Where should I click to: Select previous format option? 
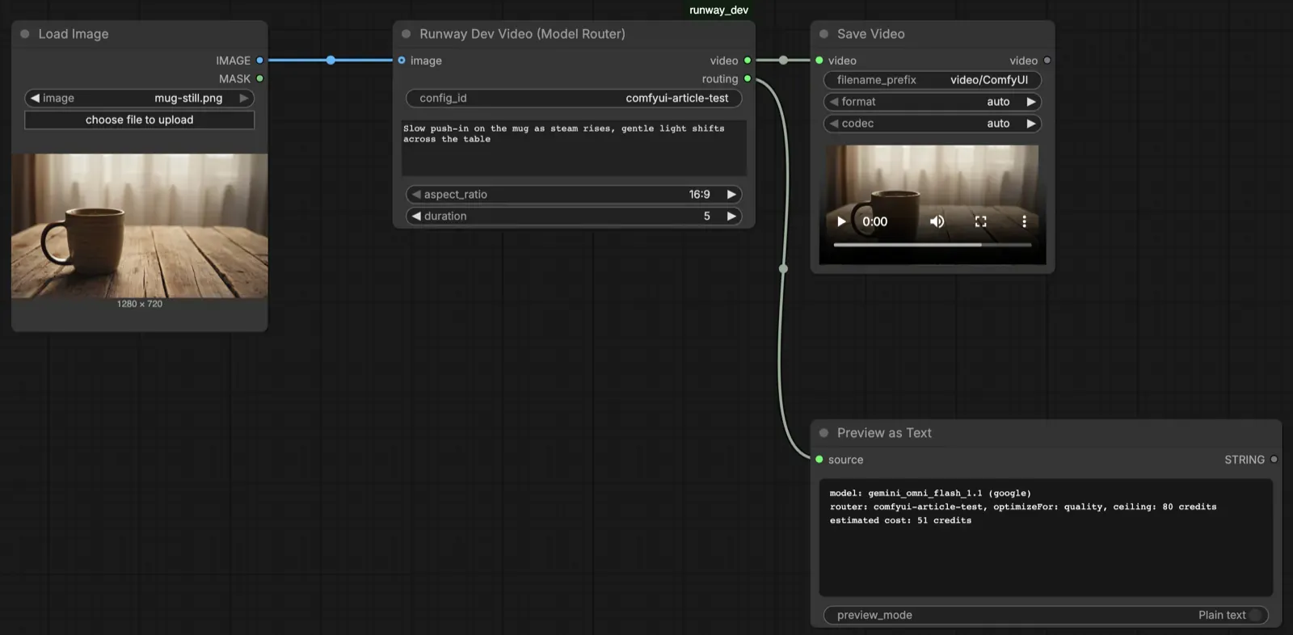pos(834,102)
